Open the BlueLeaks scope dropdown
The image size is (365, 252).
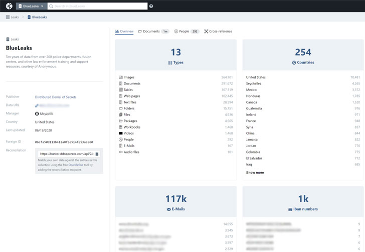coord(31,6)
